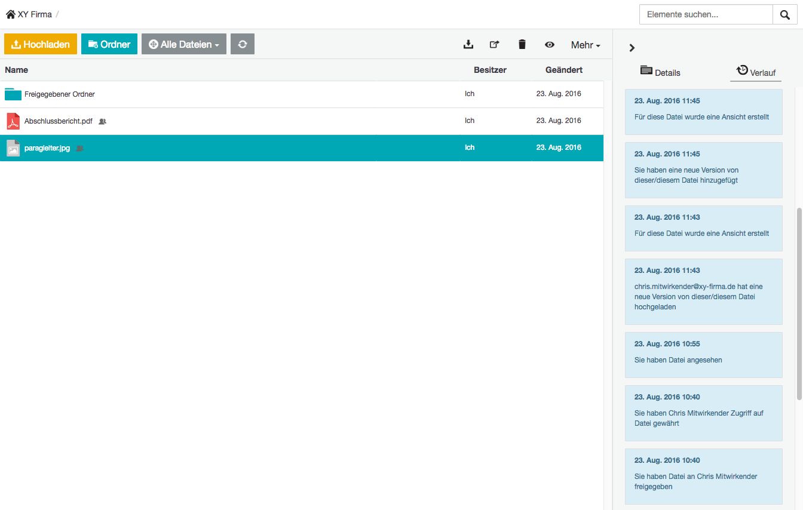This screenshot has height=510, width=803.
Task: Click shared-users icon beside paragleiter.jpg
Action: pos(80,148)
